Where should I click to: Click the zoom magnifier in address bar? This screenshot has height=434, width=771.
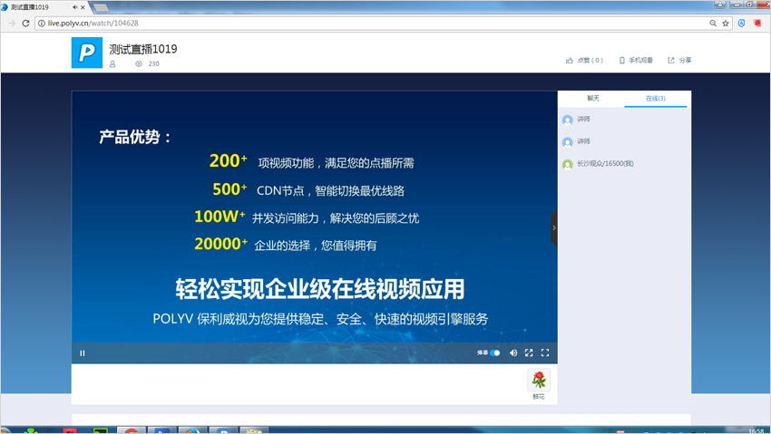click(713, 23)
